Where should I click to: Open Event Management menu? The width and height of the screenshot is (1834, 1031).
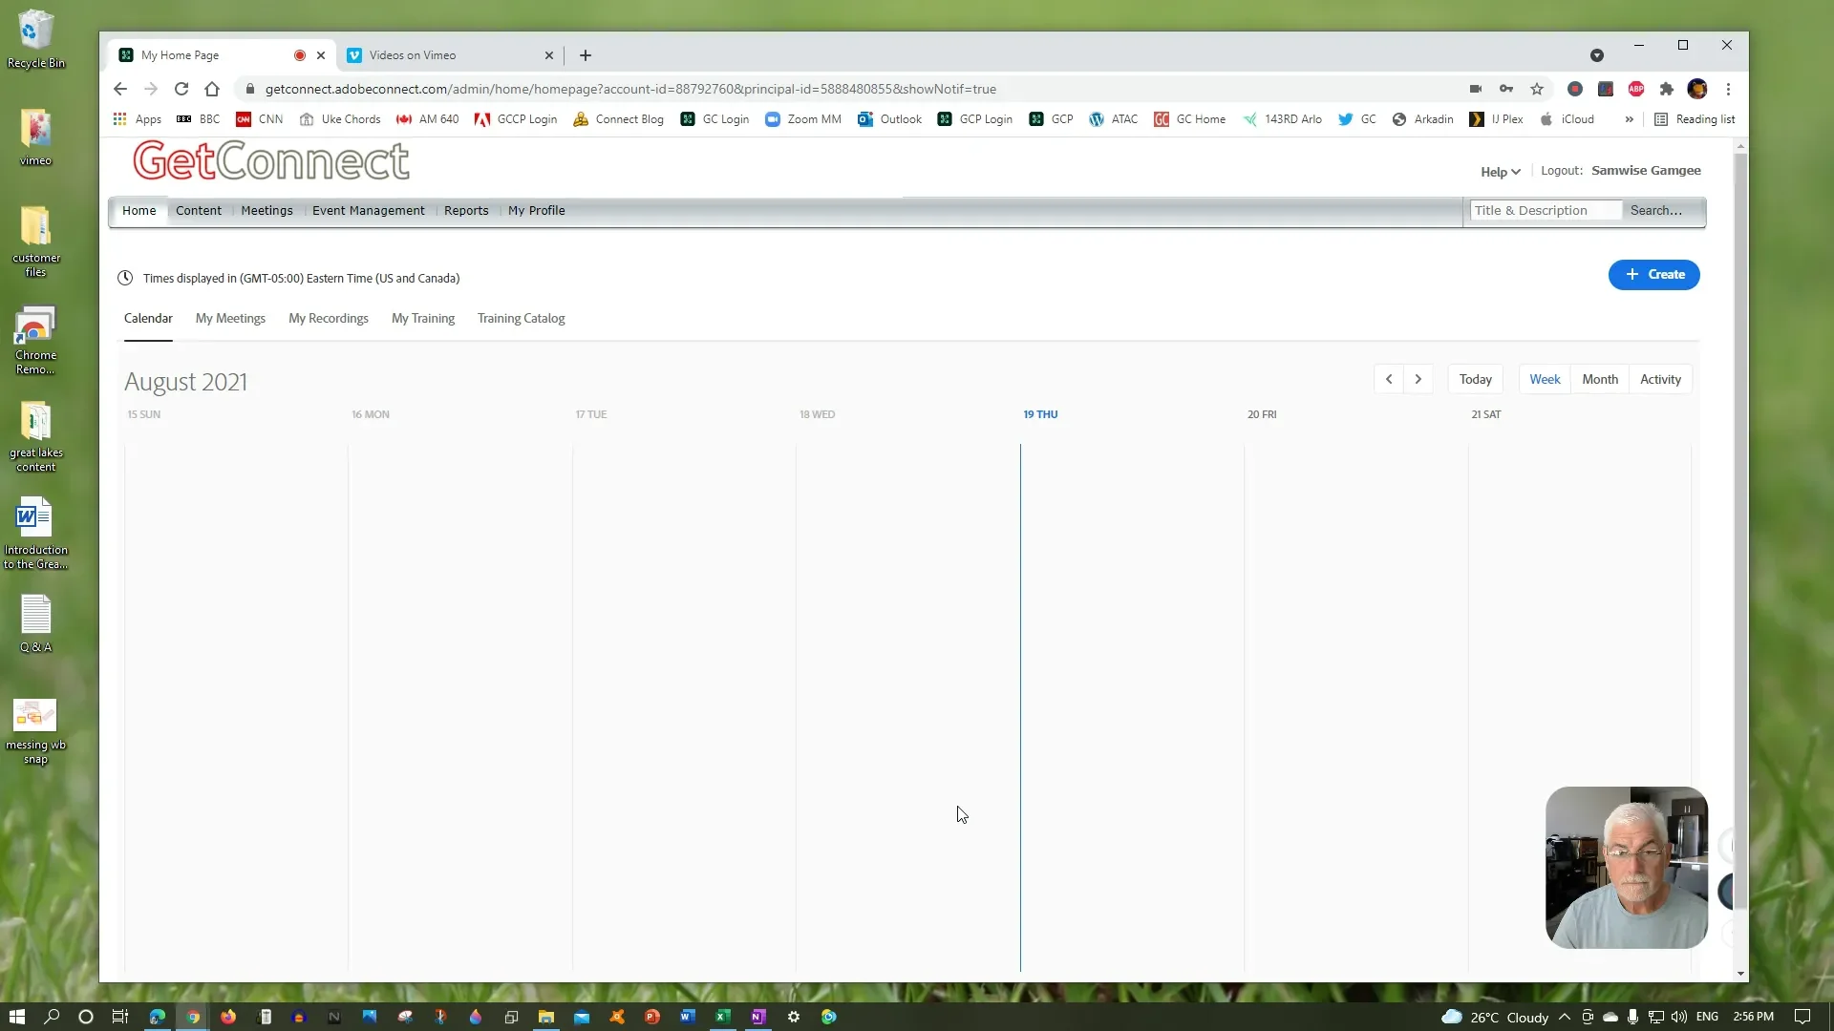point(368,210)
